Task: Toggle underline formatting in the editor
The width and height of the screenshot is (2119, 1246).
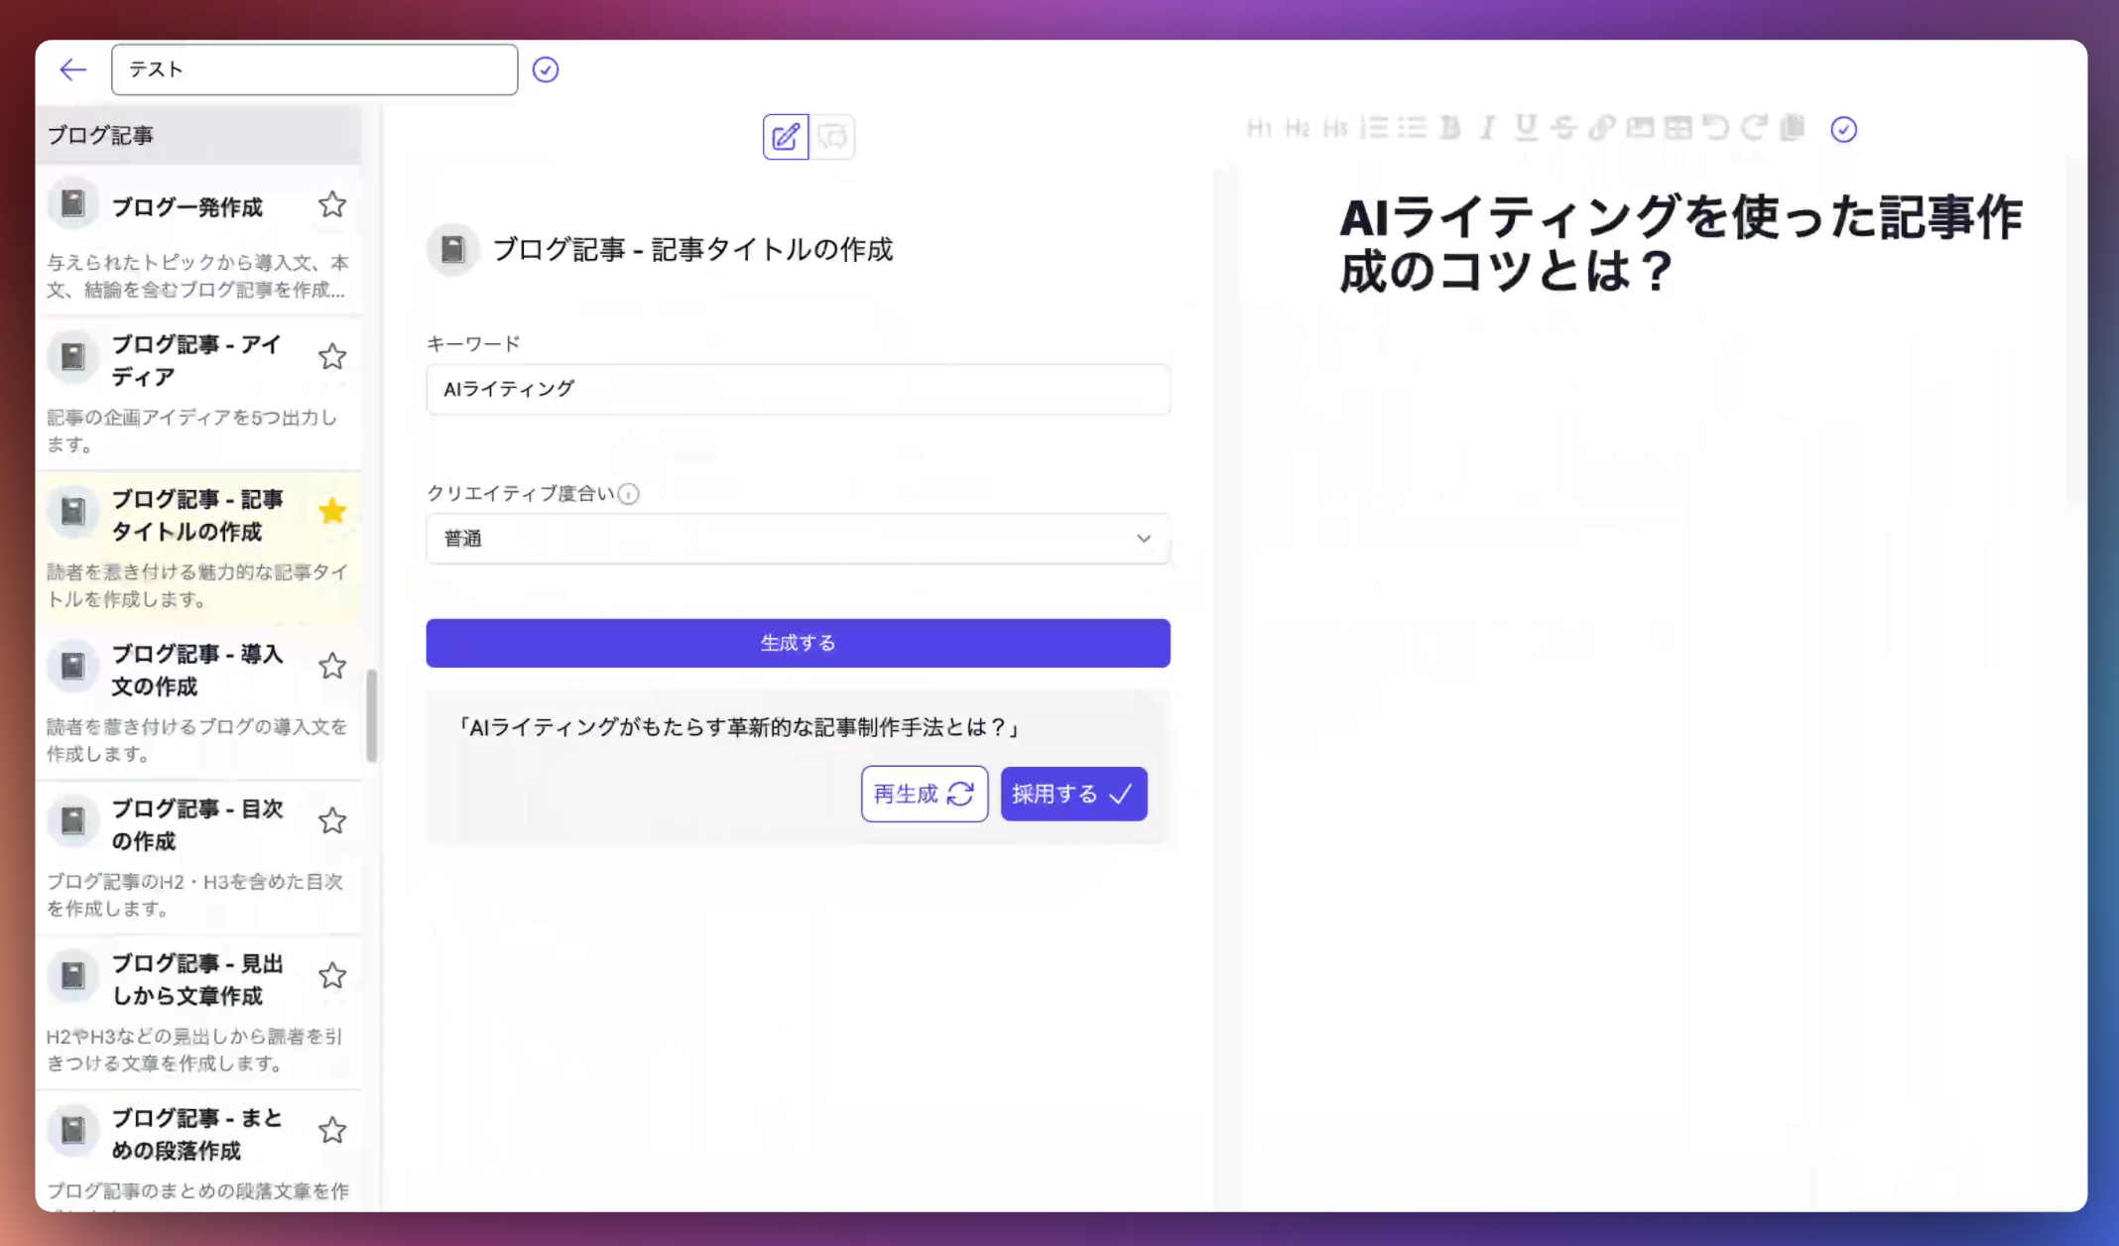Action: (x=1526, y=128)
